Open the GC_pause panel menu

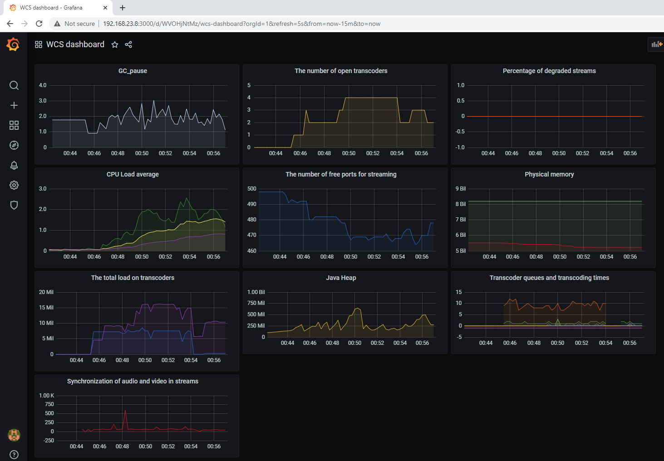point(133,71)
